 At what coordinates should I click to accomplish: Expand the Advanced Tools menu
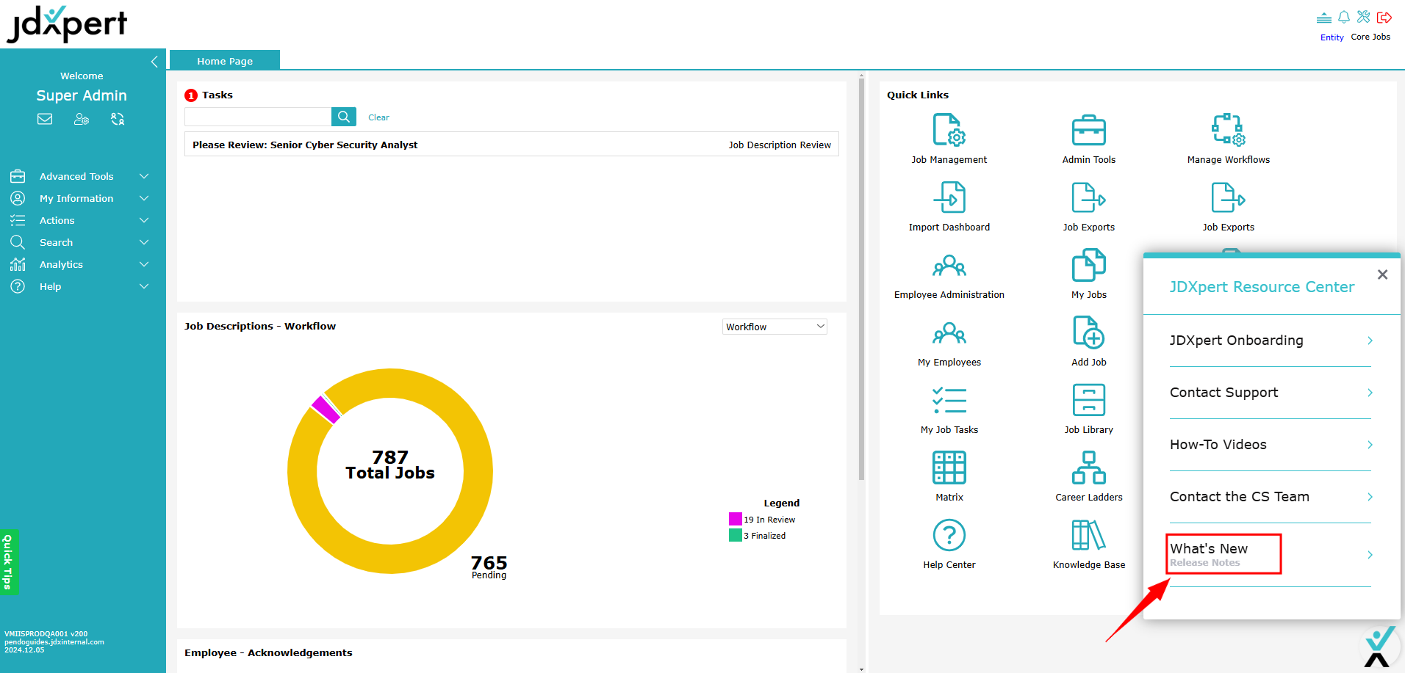tap(79, 176)
